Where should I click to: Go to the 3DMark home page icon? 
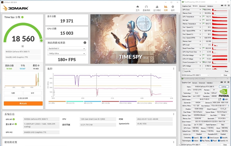click(x=137, y=7)
